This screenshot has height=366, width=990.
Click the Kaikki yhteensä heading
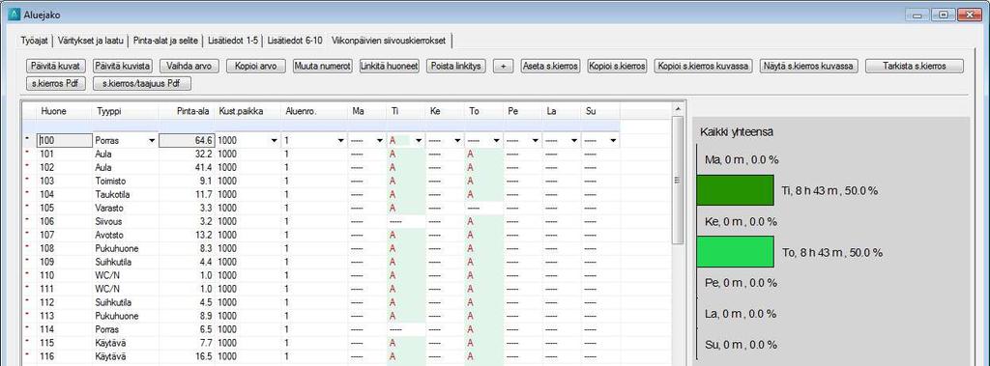(736, 132)
